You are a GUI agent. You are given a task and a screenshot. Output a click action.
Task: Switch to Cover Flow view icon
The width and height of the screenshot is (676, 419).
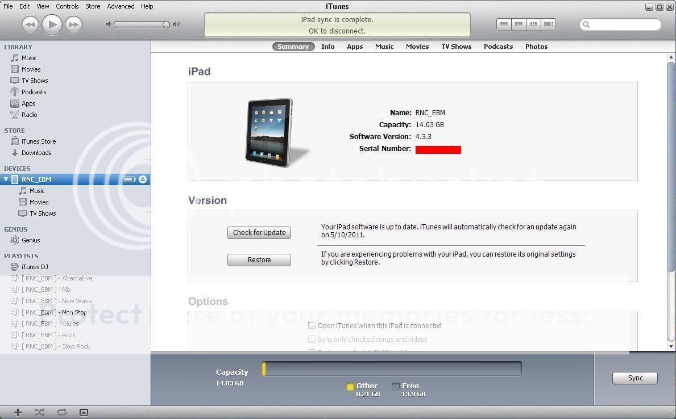click(x=549, y=24)
